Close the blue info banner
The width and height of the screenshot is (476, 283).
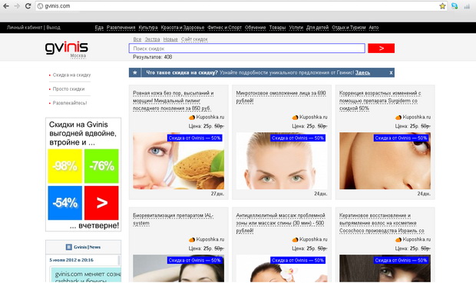[391, 72]
